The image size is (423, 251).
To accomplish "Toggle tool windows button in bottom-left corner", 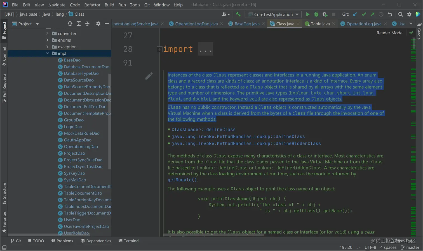I will coord(4,247).
